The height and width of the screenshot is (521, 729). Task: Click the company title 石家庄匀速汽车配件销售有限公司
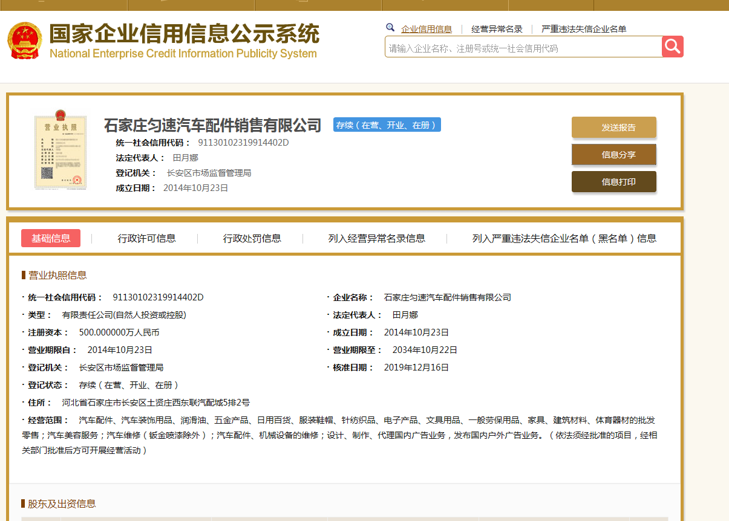(x=212, y=125)
